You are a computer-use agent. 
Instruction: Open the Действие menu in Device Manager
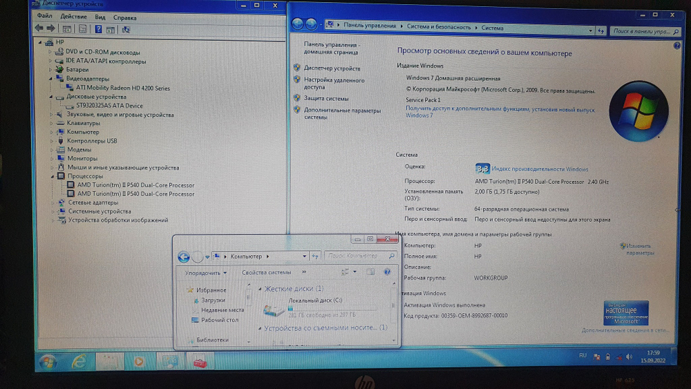tap(74, 17)
